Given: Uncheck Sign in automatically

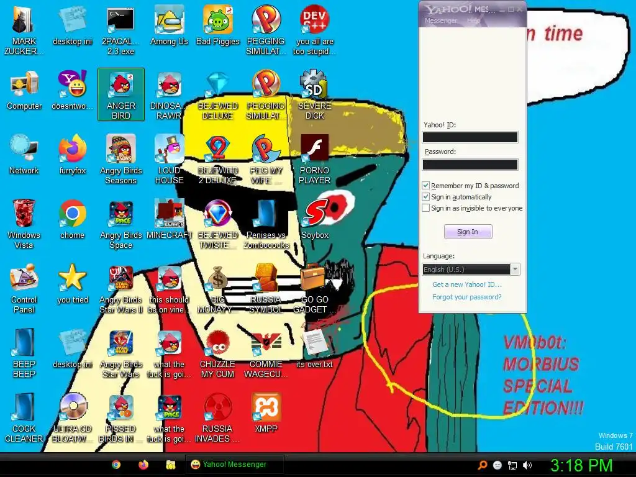Looking at the screenshot, I should (425, 197).
